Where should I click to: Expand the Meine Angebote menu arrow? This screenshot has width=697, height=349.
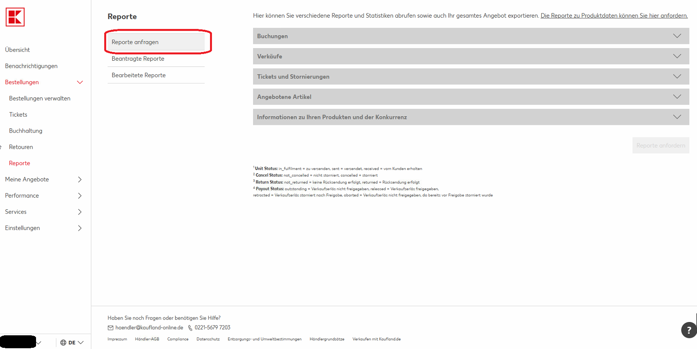[80, 180]
